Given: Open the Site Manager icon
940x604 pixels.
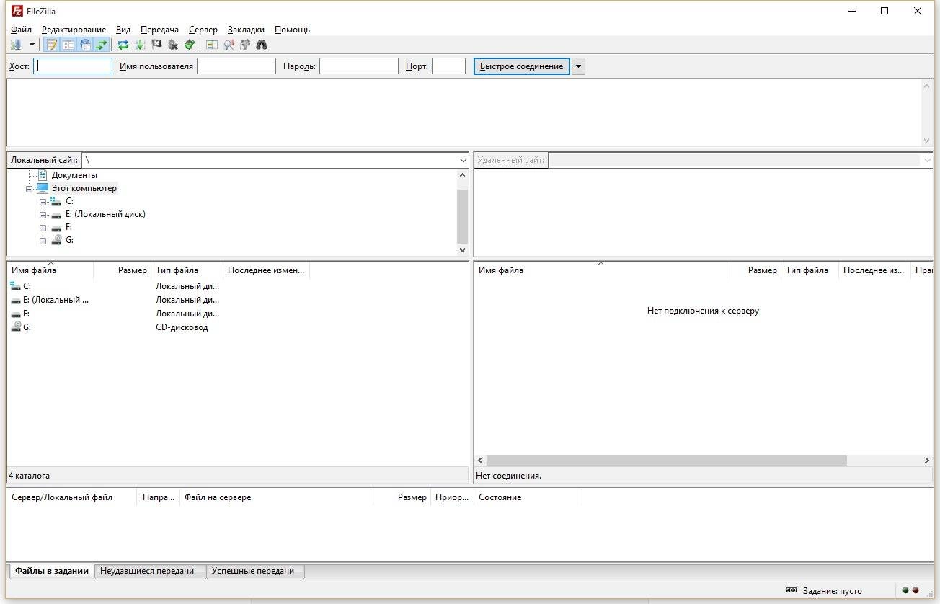Looking at the screenshot, I should coord(16,45).
